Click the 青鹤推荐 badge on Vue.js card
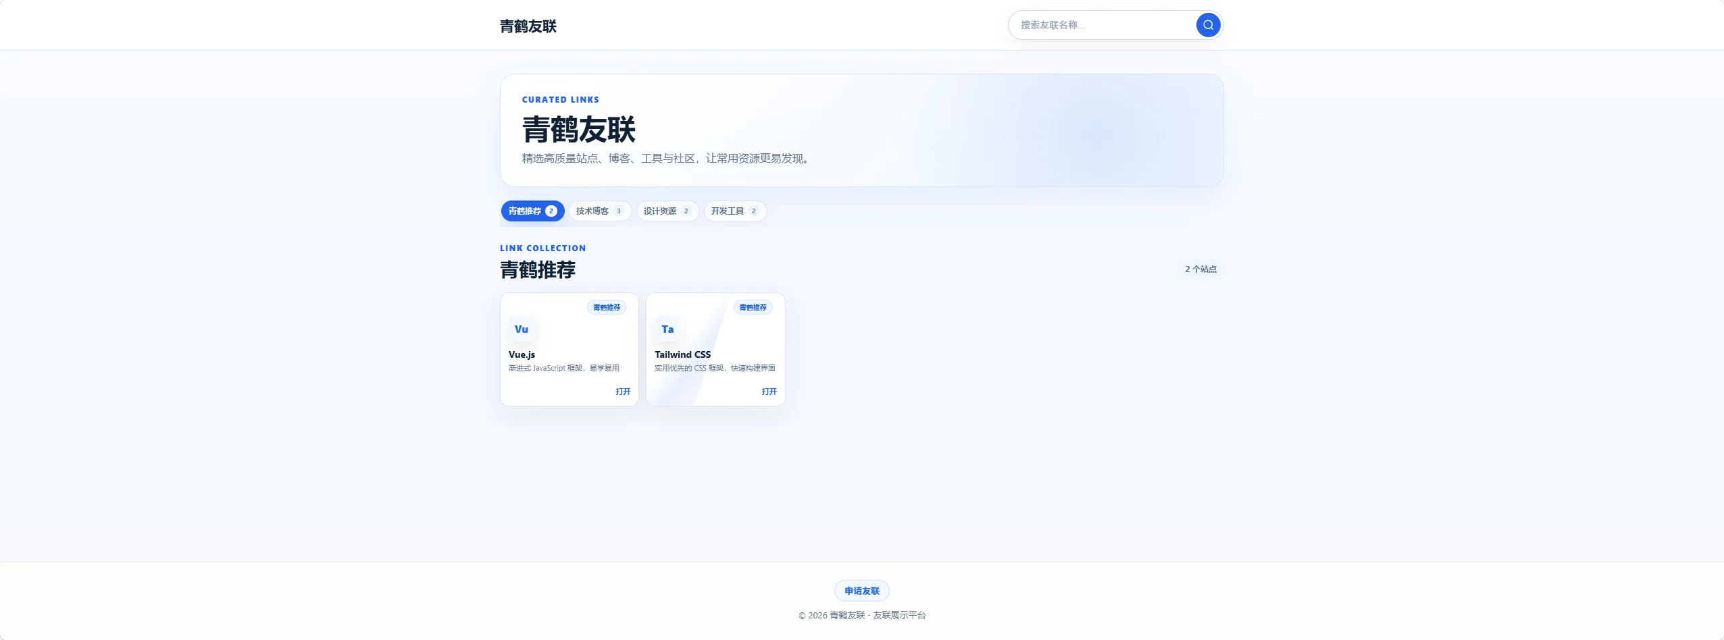1724x640 pixels. 607,307
